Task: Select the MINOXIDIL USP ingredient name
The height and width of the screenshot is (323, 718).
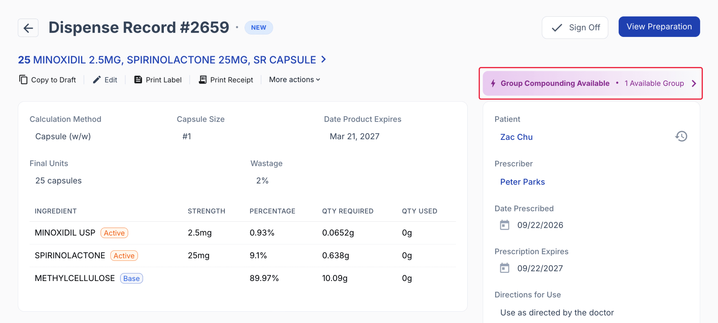Action: [x=65, y=233]
